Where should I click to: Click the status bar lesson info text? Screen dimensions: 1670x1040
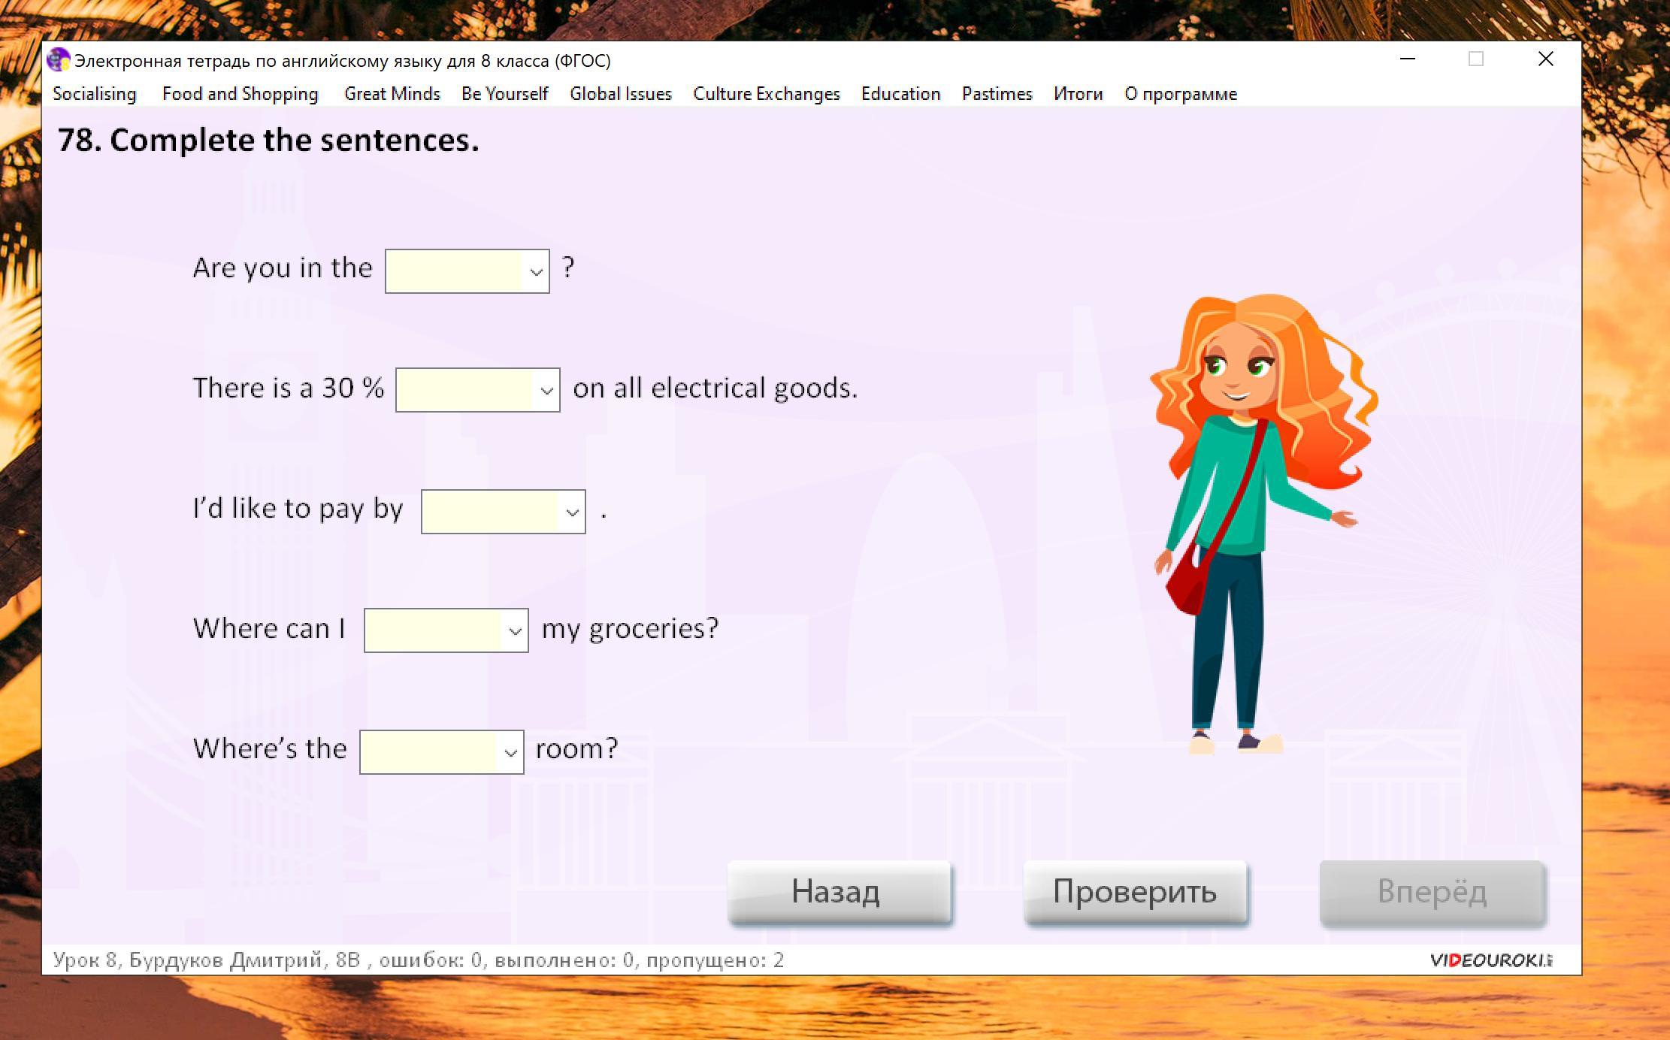tap(418, 960)
